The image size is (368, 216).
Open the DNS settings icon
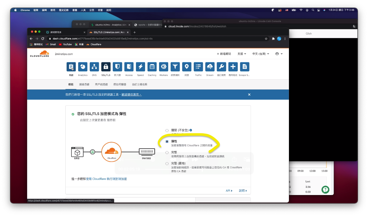(94, 67)
